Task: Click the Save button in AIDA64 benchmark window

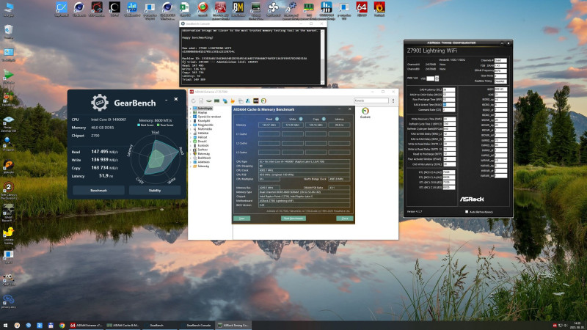Action: tap(242, 218)
